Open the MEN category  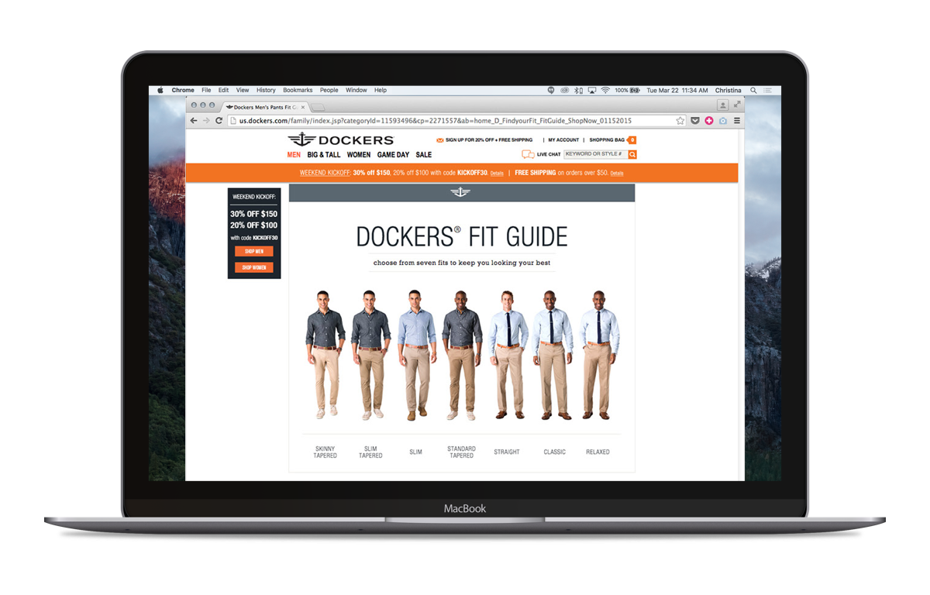pos(294,155)
